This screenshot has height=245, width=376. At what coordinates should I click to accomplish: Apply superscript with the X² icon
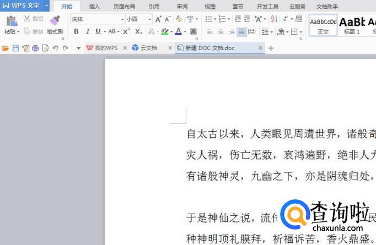point(127,32)
